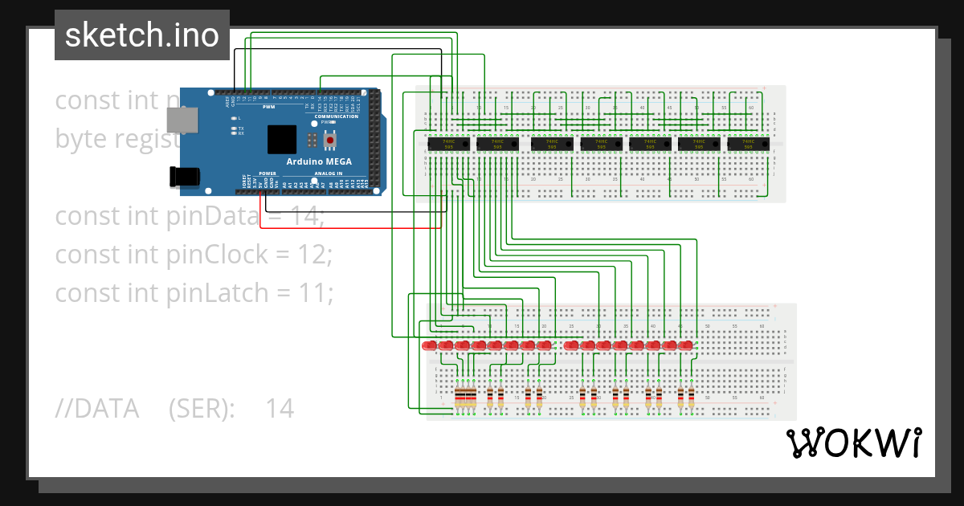964x506 pixels.
Task: Click pin 14 TX3 header on the Arduino
Action: (321, 92)
